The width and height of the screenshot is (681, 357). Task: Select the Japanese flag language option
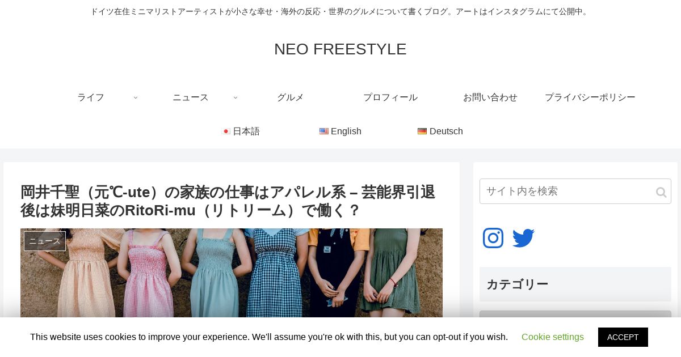click(241, 131)
